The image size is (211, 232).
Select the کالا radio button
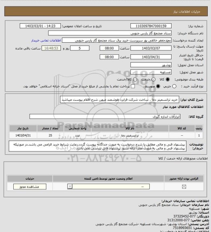tap(168, 79)
